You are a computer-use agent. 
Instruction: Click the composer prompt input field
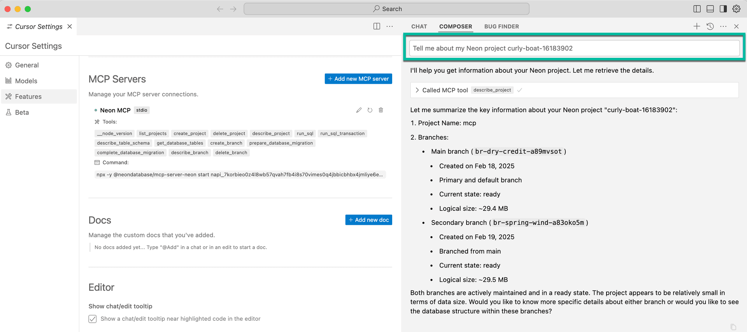574,48
